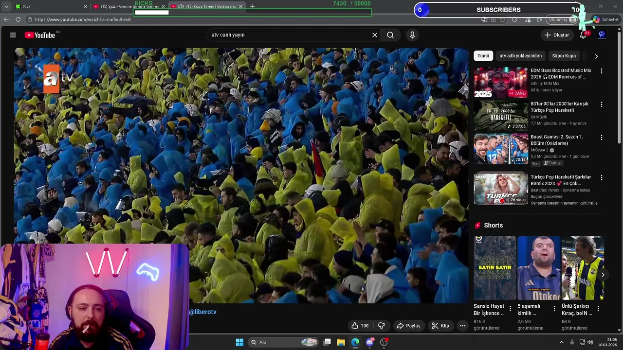
Task: Select the Tümü filter chip
Action: click(x=483, y=56)
